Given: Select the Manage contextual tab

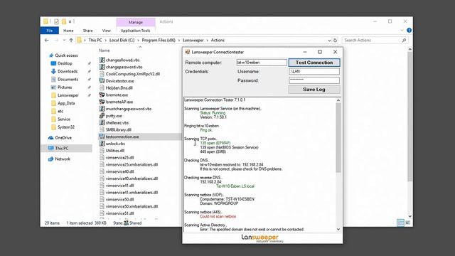Looking at the screenshot, I should (136, 22).
